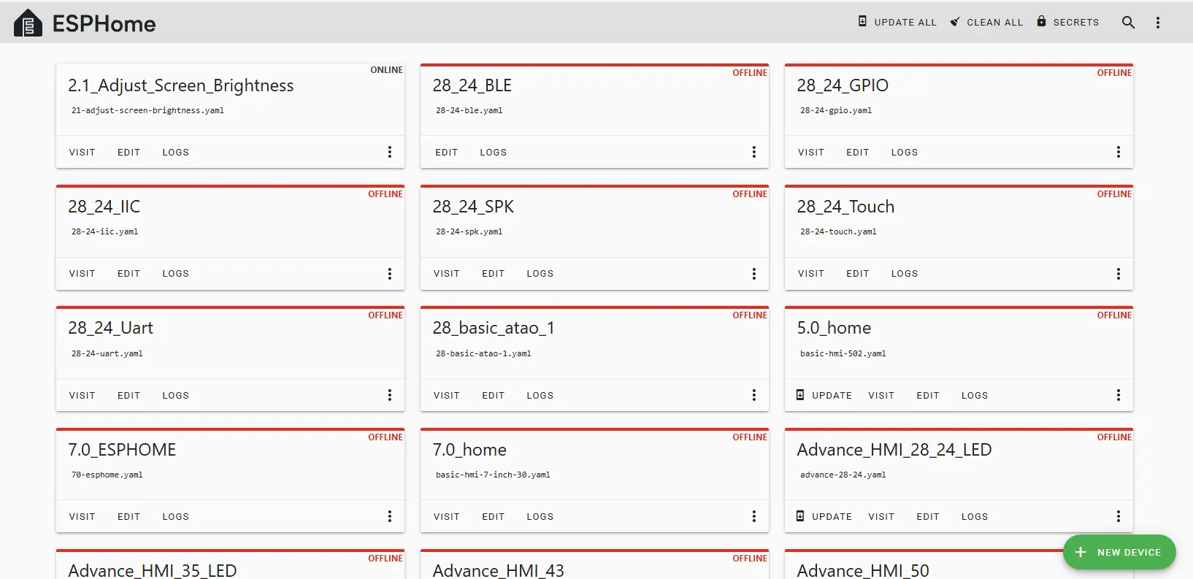
Task: Open the search magnifier in header
Action: [x=1128, y=23]
